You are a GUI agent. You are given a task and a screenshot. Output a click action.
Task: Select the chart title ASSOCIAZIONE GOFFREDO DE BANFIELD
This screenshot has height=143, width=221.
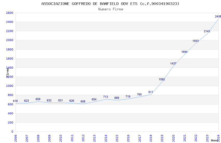[x=110, y=4]
